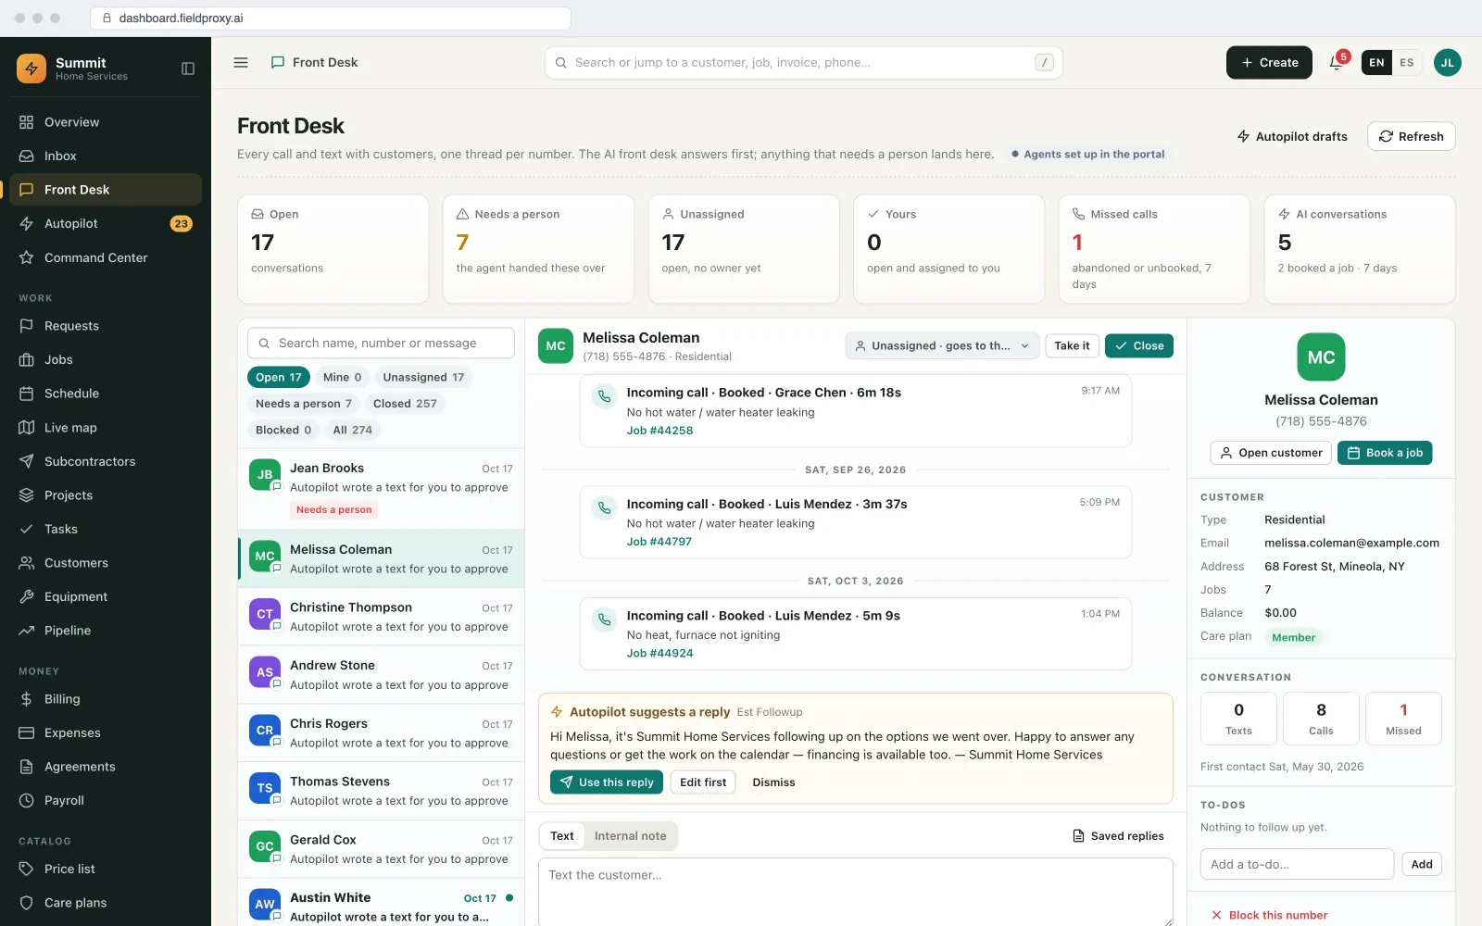This screenshot has width=1482, height=926.
Task: Click Use this reply
Action: (607, 782)
